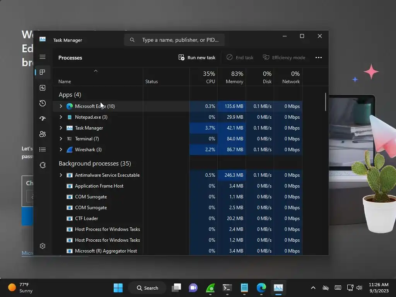Image resolution: width=396 pixels, height=297 pixels.
Task: Click the Efficiency mode button
Action: pos(284,58)
